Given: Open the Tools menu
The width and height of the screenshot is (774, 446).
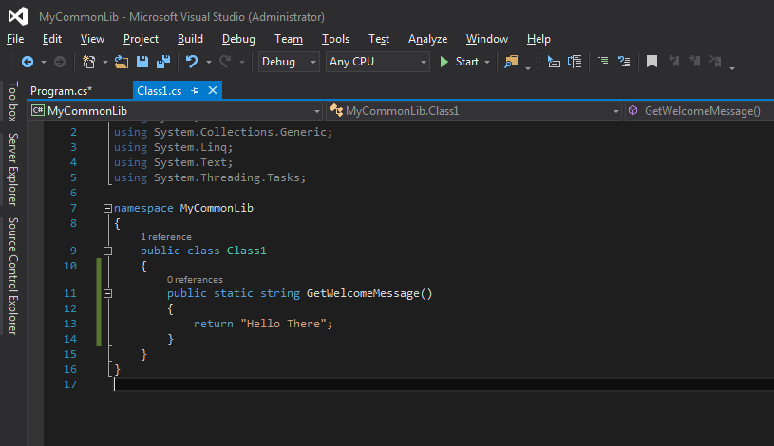Looking at the screenshot, I should (x=335, y=39).
